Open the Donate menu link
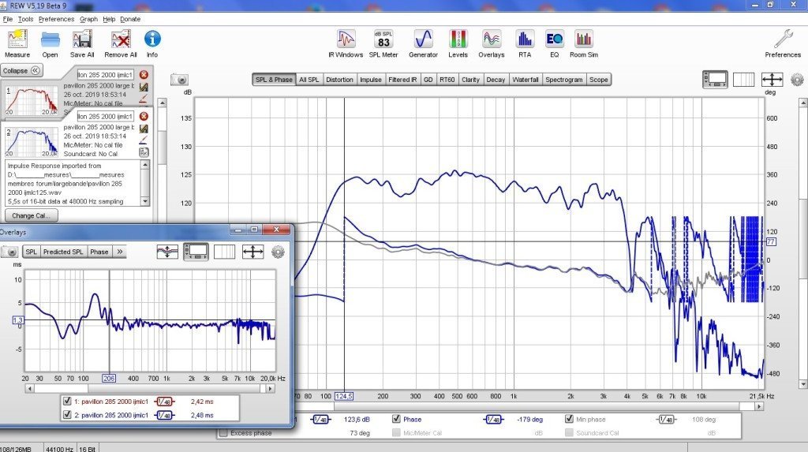808x452 pixels. point(130,19)
